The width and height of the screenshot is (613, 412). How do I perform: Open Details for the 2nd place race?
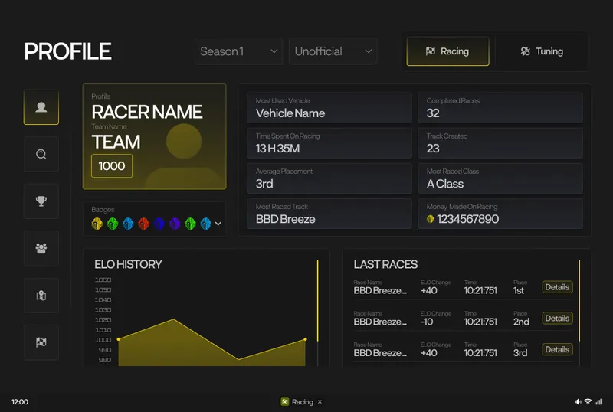pyautogui.click(x=557, y=318)
